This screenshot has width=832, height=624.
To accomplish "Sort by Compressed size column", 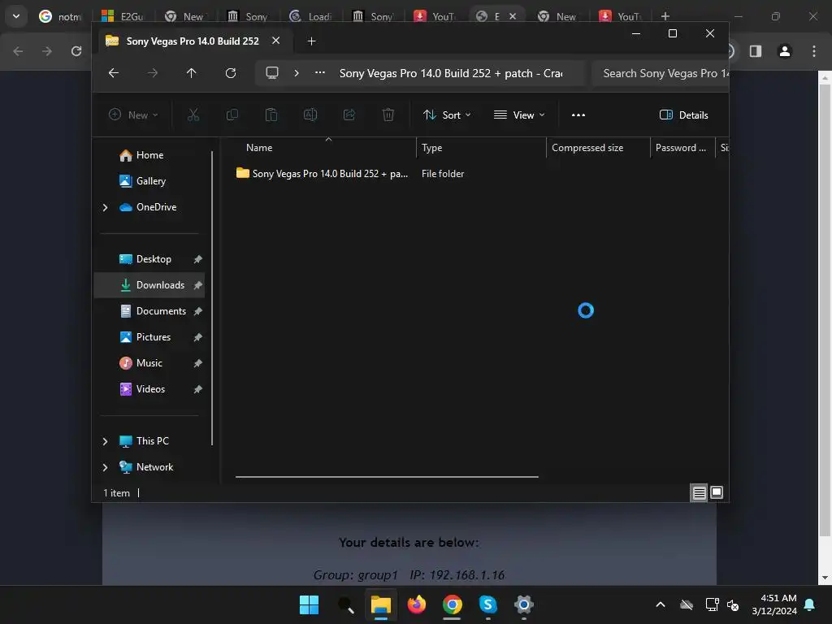I will click(598, 148).
